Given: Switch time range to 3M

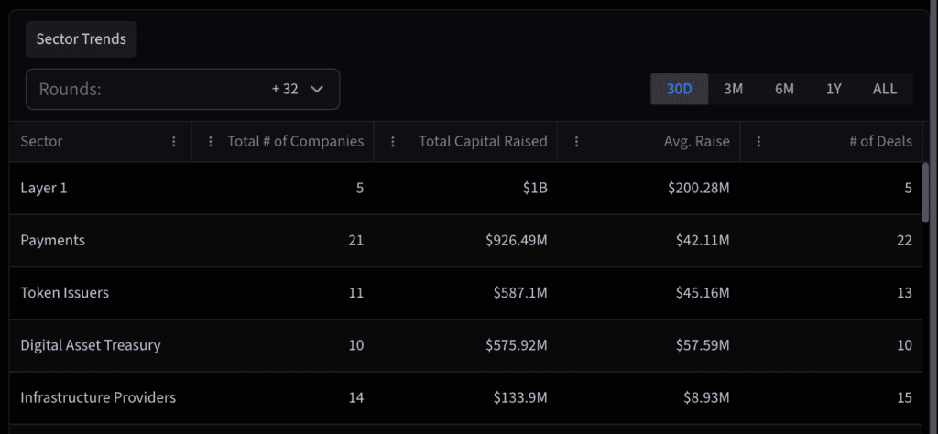Looking at the screenshot, I should 733,89.
